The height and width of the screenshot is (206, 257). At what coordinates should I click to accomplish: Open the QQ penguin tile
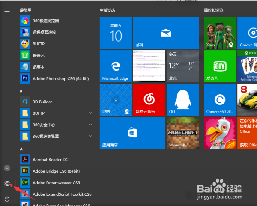point(182,100)
